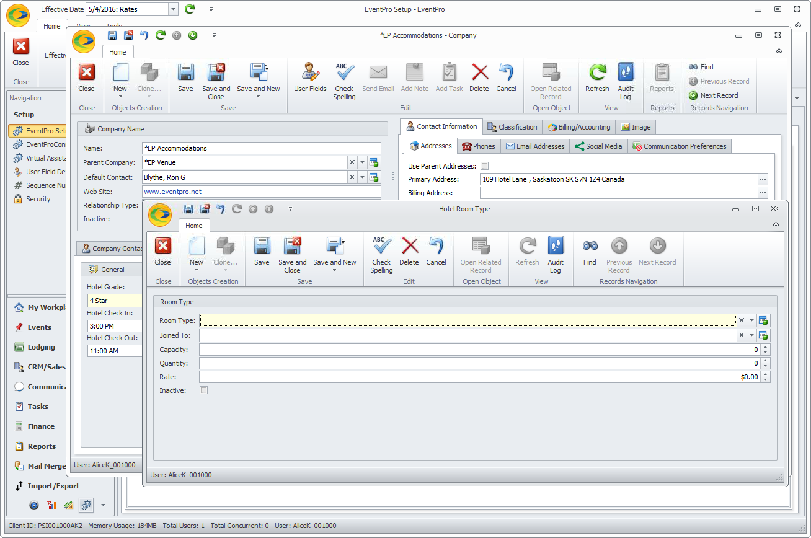Viewport: 811px width, 538px height.
Task: Click into the Room Type field
Action: click(468, 320)
